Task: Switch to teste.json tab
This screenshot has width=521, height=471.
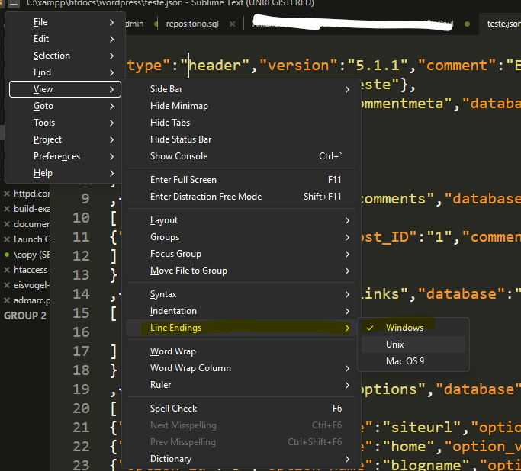Action: (503, 24)
